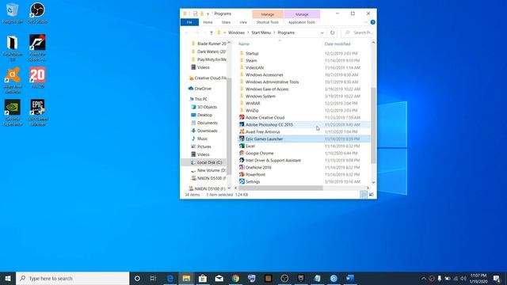
Task: Select OneDrive in the navigation pane
Action: click(203, 88)
